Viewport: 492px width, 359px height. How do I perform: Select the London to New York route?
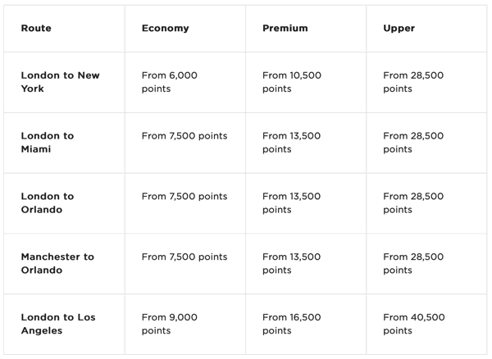pos(60,82)
